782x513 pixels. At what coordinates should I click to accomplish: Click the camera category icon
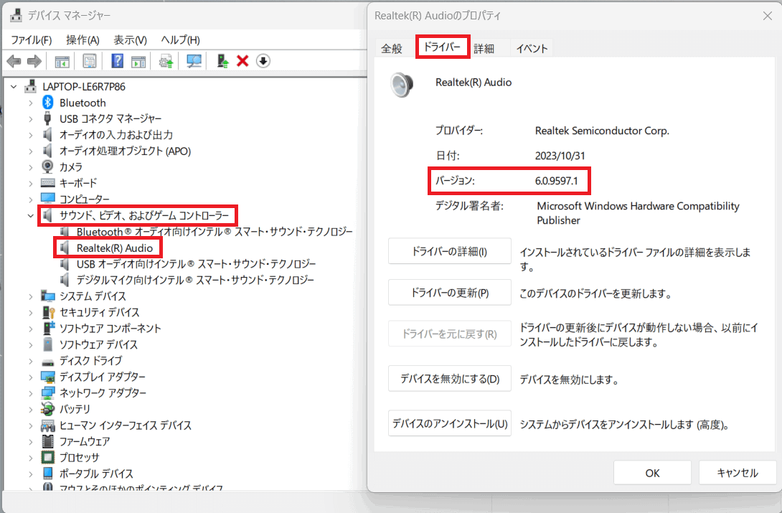click(x=47, y=166)
